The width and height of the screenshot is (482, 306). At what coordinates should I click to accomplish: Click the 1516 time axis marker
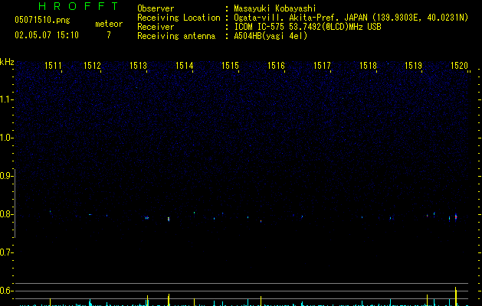[276, 66]
